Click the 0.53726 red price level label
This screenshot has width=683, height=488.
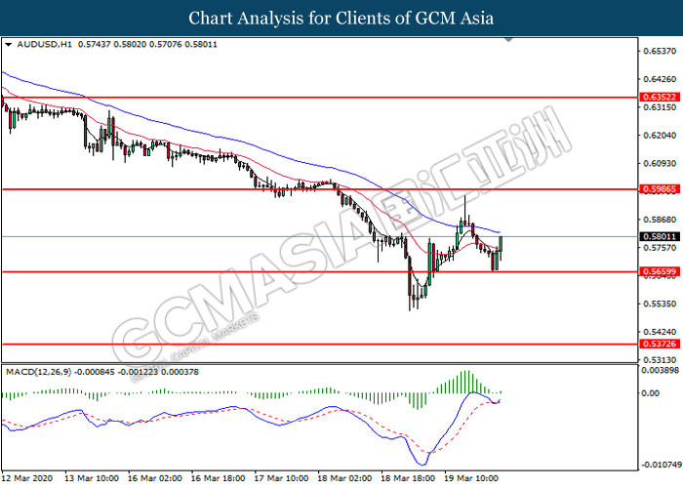[x=660, y=344]
